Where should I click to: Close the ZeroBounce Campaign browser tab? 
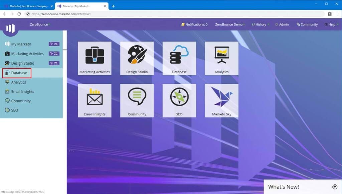click(x=52, y=6)
